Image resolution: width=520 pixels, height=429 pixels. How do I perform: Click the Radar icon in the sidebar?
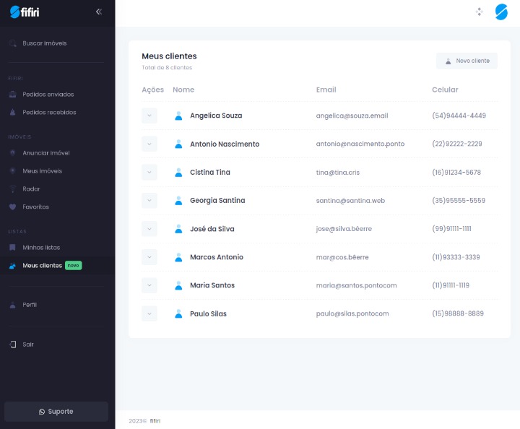click(x=12, y=189)
